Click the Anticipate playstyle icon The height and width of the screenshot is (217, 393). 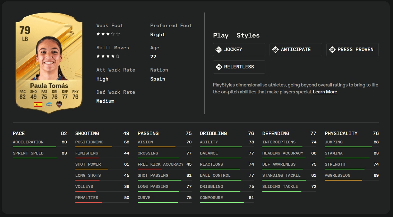click(x=275, y=49)
